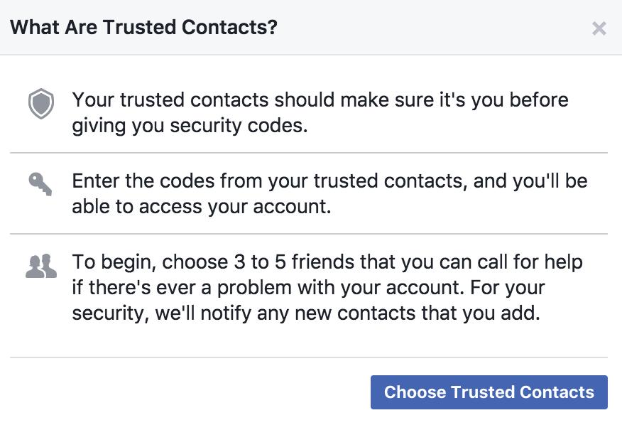Click the word "Choose" on the blue button
This screenshot has width=622, height=425.
pos(414,392)
